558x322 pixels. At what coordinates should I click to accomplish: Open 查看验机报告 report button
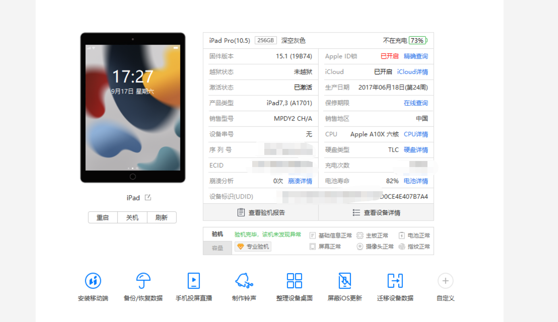point(261,213)
